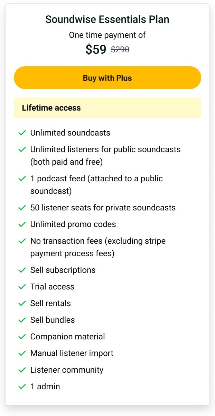Select the One time payment text
The image size is (215, 416).
pyautogui.click(x=107, y=35)
